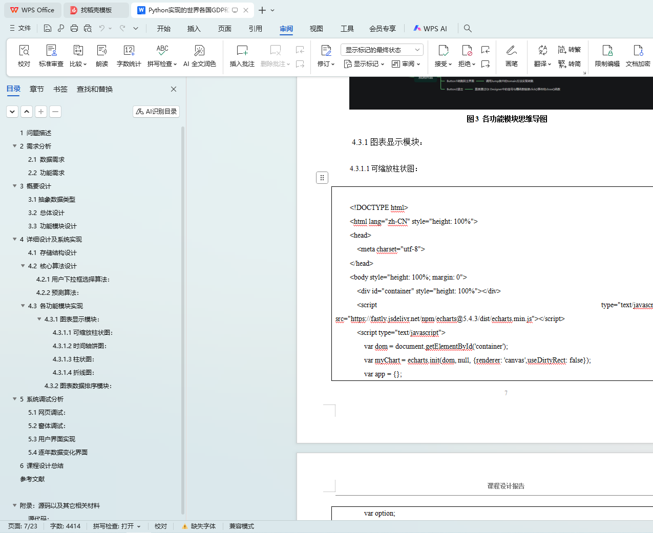This screenshot has height=533, width=653.
Task: Close the outline navigation panel
Action: click(x=174, y=89)
